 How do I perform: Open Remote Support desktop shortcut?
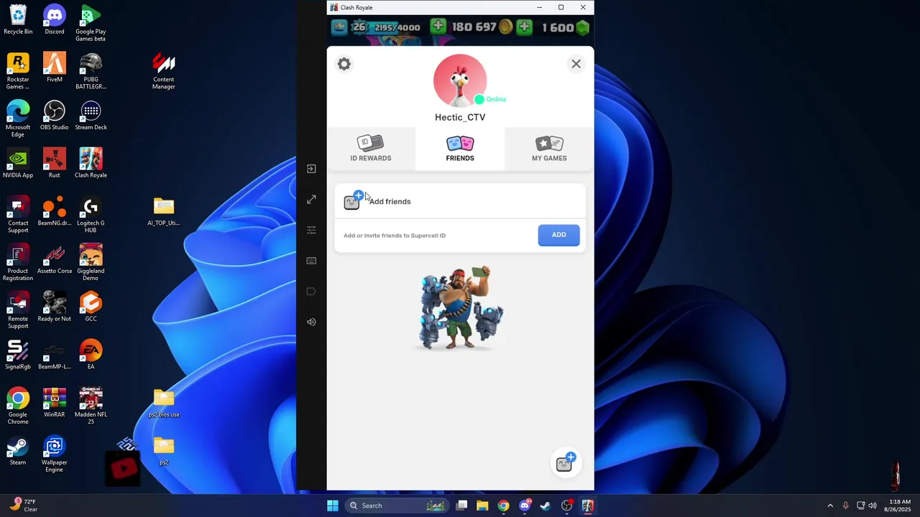point(18,310)
